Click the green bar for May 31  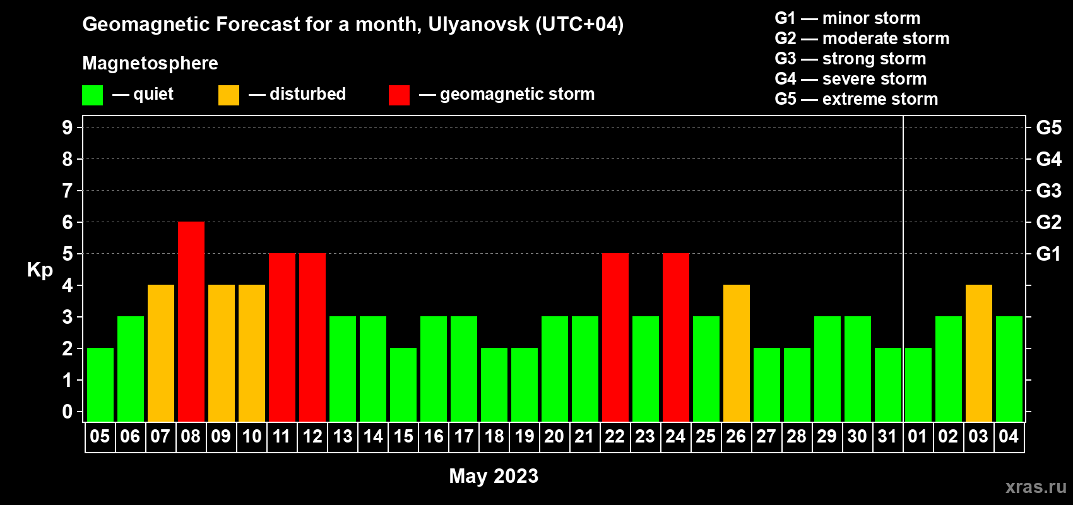tap(888, 385)
